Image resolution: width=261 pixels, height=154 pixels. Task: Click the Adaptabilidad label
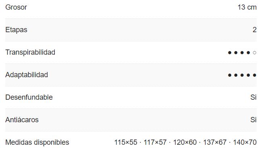pyautogui.click(x=27, y=75)
